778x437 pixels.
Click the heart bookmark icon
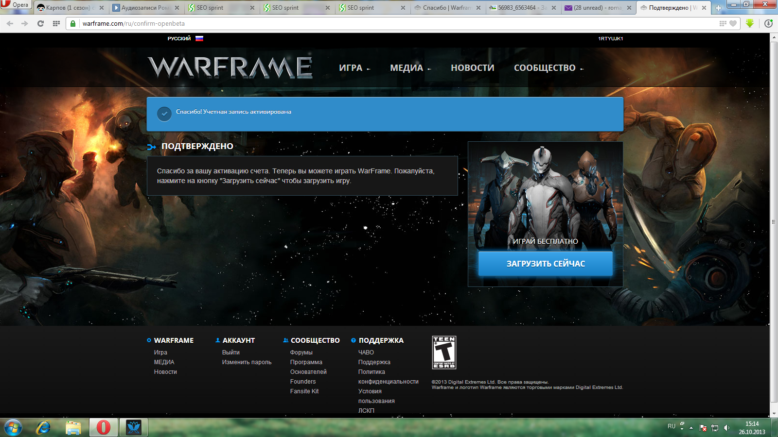(733, 23)
